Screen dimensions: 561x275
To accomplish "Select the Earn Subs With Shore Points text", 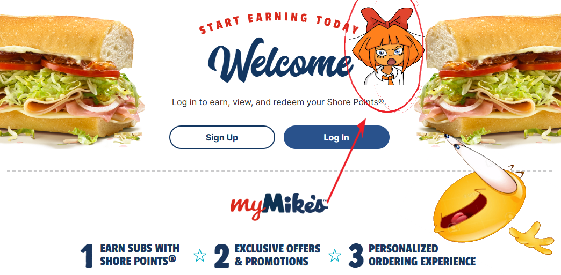I will click(x=140, y=255).
